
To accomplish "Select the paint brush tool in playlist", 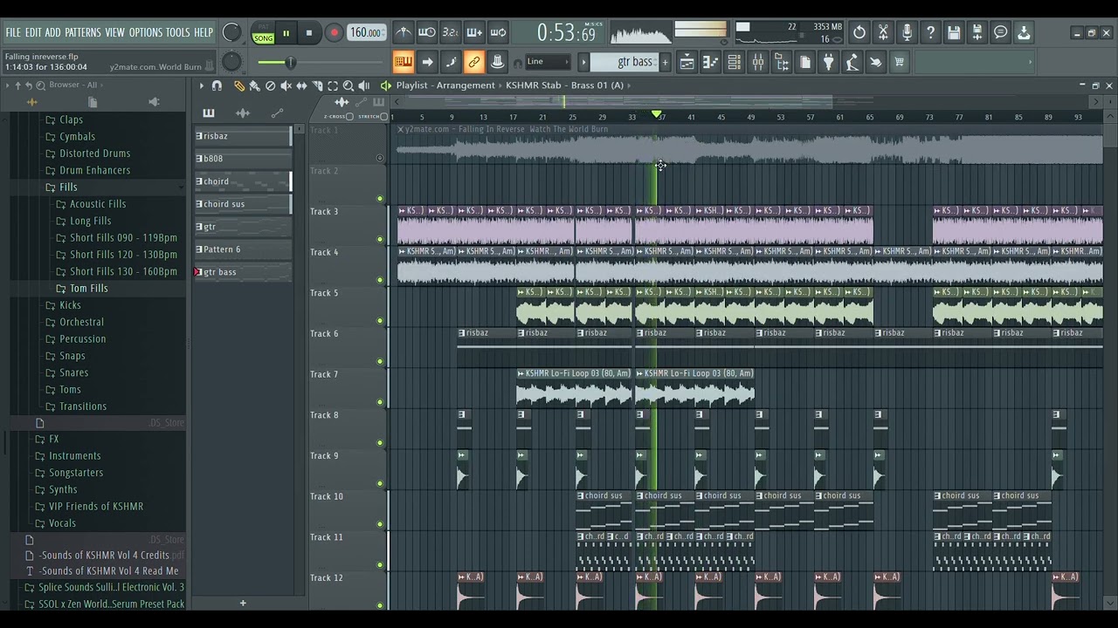I will pos(254,85).
